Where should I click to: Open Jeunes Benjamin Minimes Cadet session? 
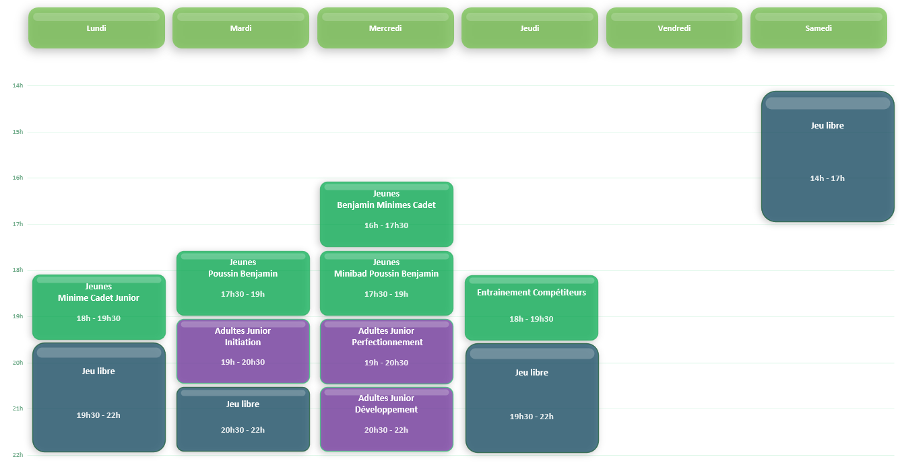387,214
